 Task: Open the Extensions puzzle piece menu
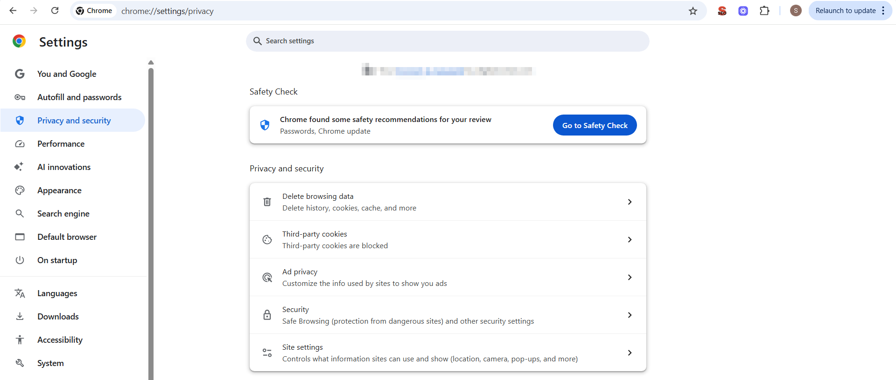(764, 11)
